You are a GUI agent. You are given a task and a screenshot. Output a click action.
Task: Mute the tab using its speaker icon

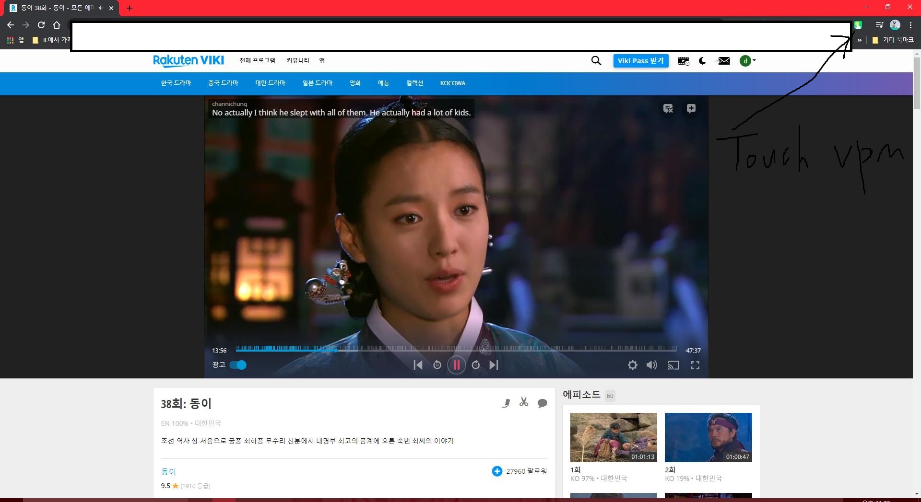point(101,8)
